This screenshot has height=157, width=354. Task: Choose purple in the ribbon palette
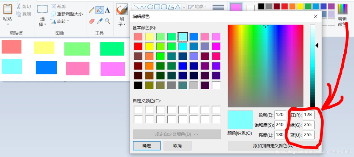pos(331,6)
